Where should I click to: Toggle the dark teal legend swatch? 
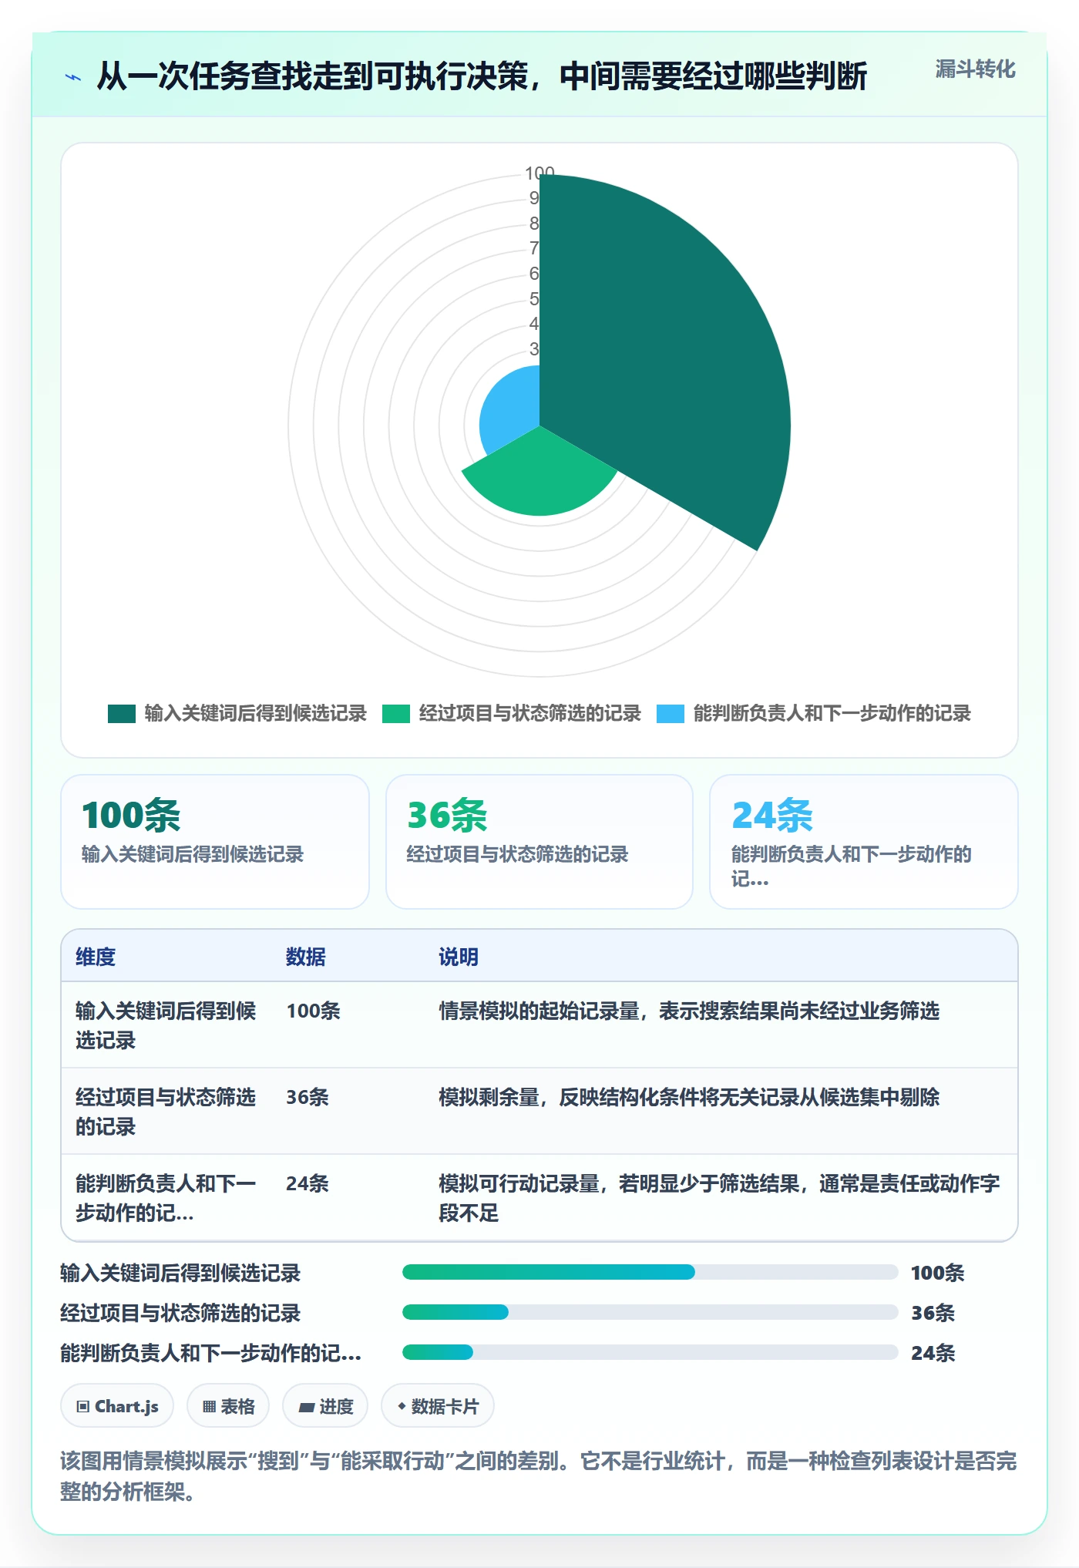pyautogui.click(x=122, y=714)
